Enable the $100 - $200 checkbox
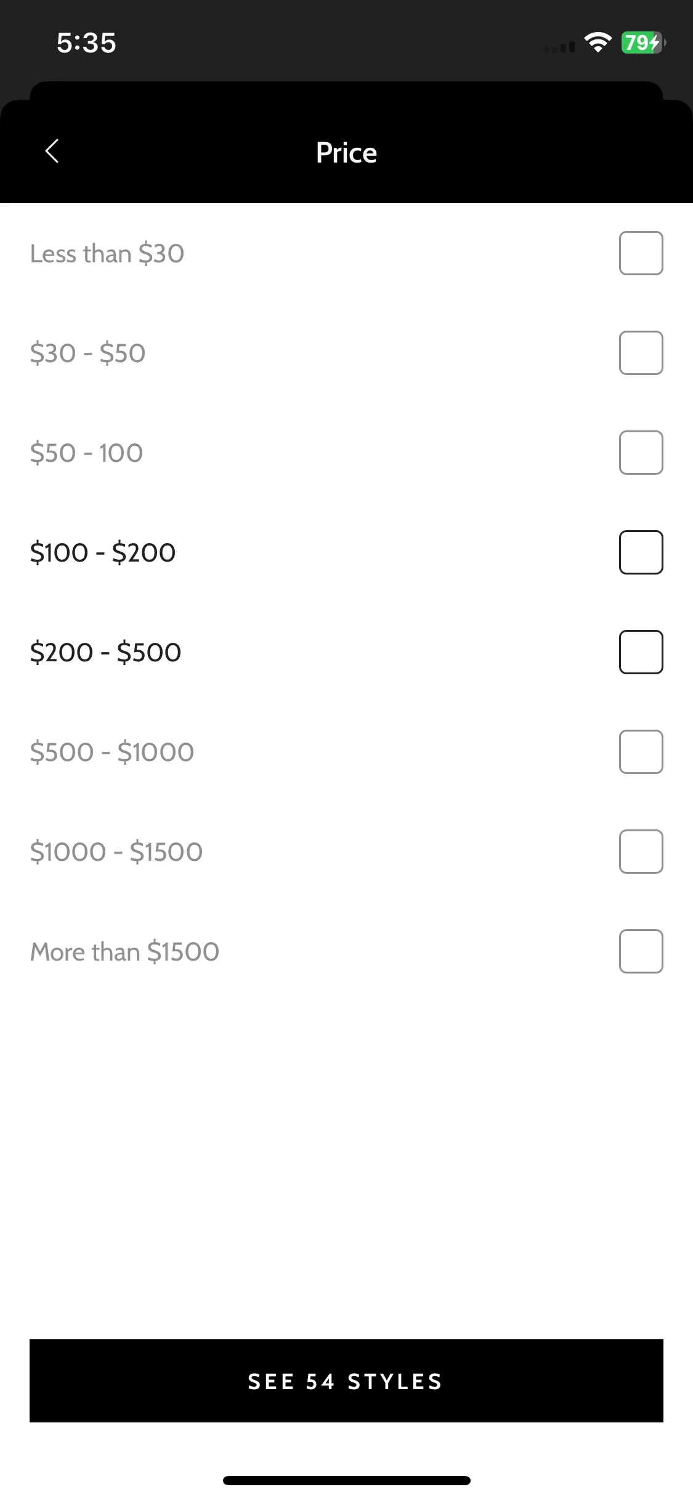Viewport: 693px width, 1500px height. coord(641,552)
